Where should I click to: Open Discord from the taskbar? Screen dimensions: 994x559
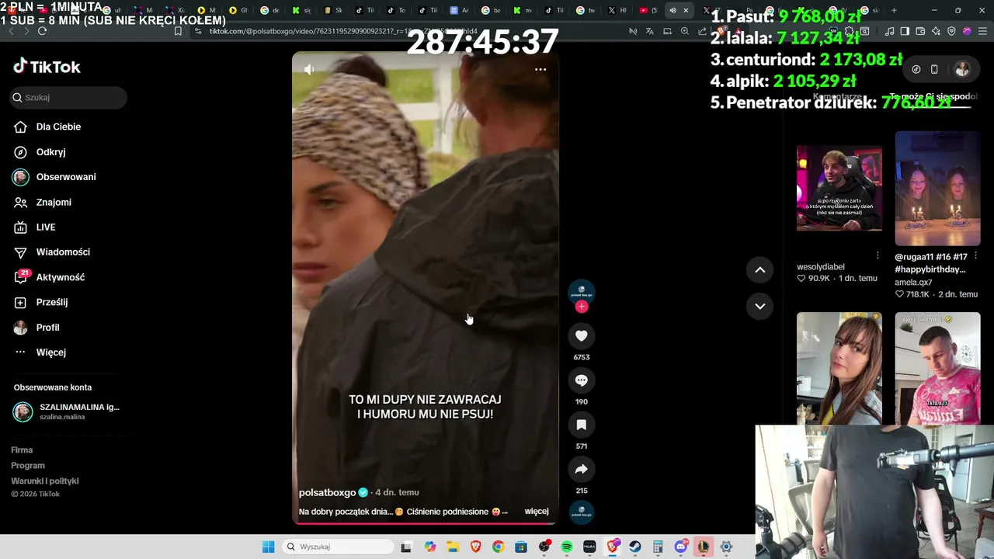tap(681, 547)
